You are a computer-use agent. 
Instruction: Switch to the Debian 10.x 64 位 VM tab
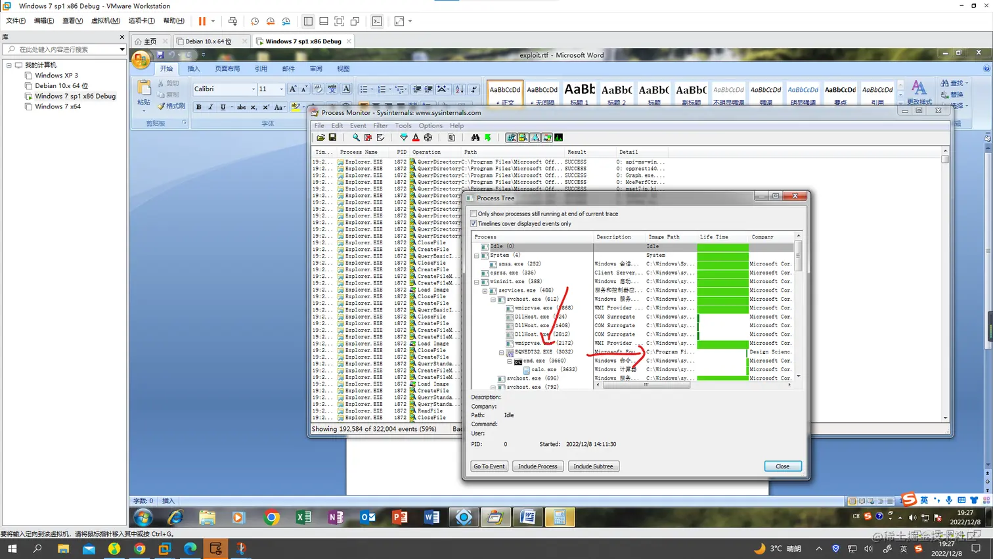(208, 41)
